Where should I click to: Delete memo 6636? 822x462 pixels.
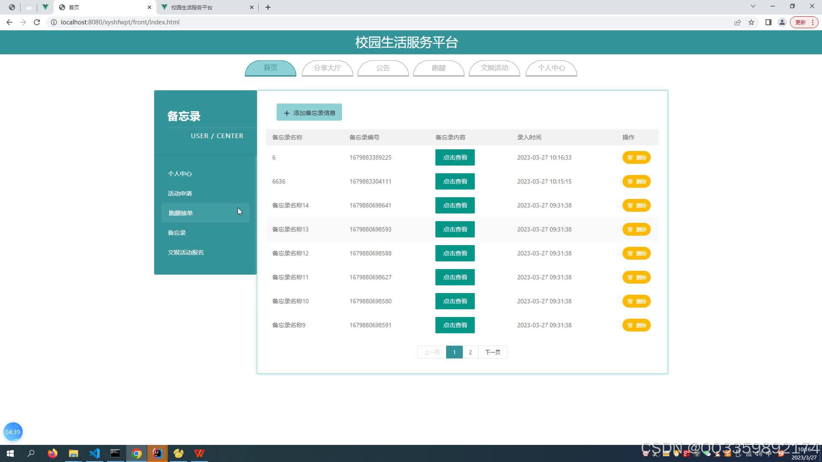(637, 181)
